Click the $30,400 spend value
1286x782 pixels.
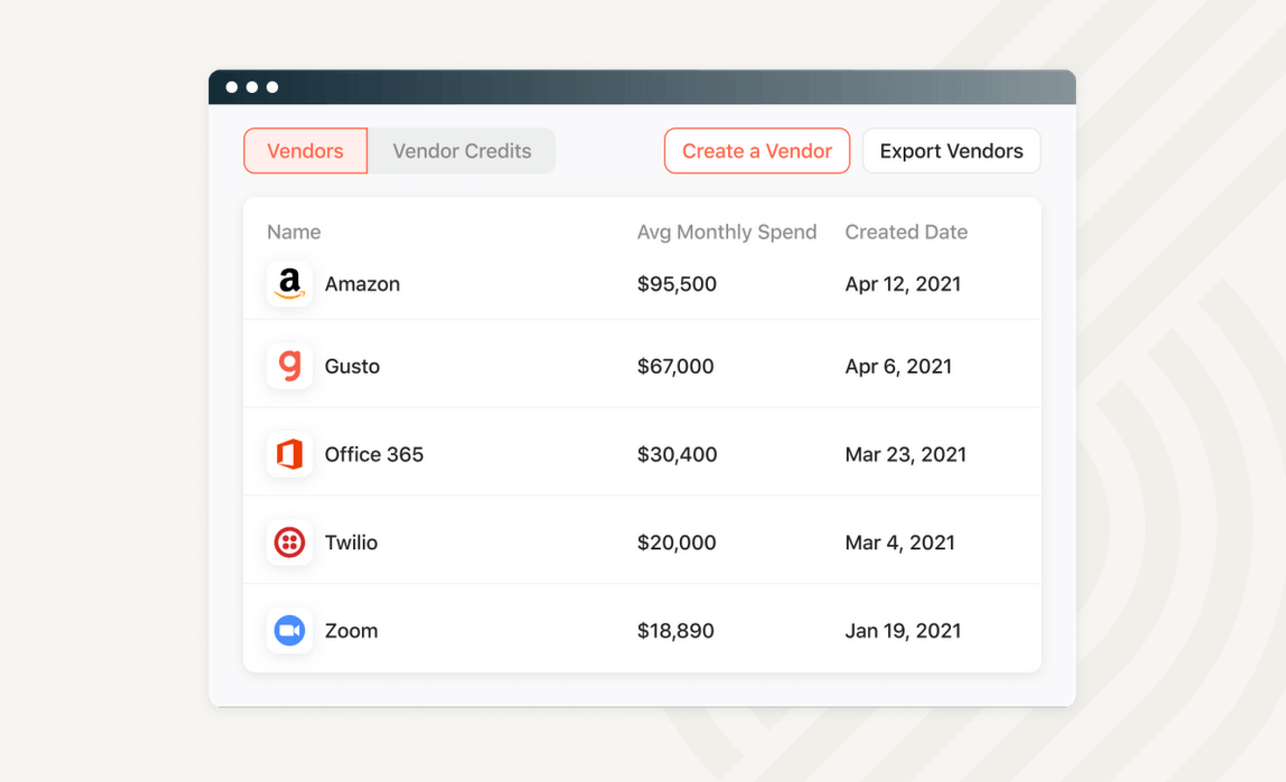click(677, 454)
